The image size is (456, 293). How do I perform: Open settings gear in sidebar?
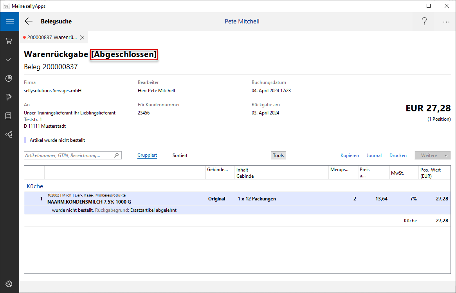tap(9, 284)
